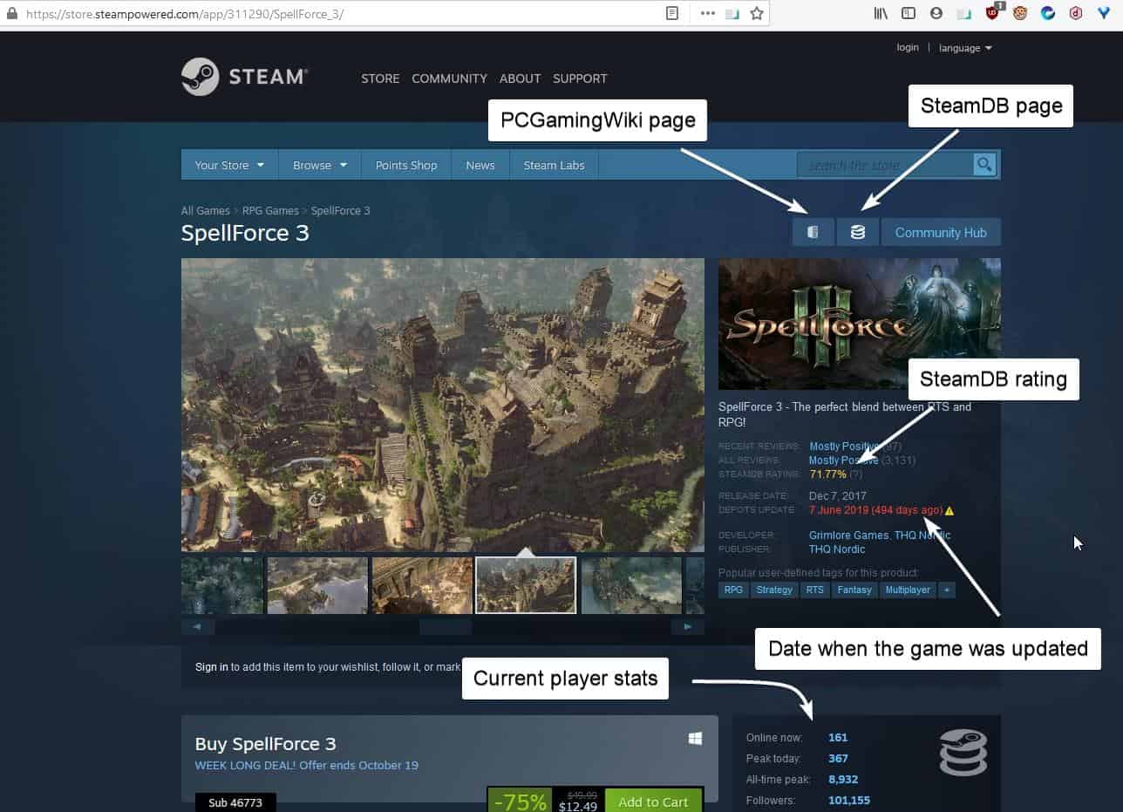The width and height of the screenshot is (1123, 812).
Task: Select the second screenshot thumbnail with river
Action: point(316,585)
